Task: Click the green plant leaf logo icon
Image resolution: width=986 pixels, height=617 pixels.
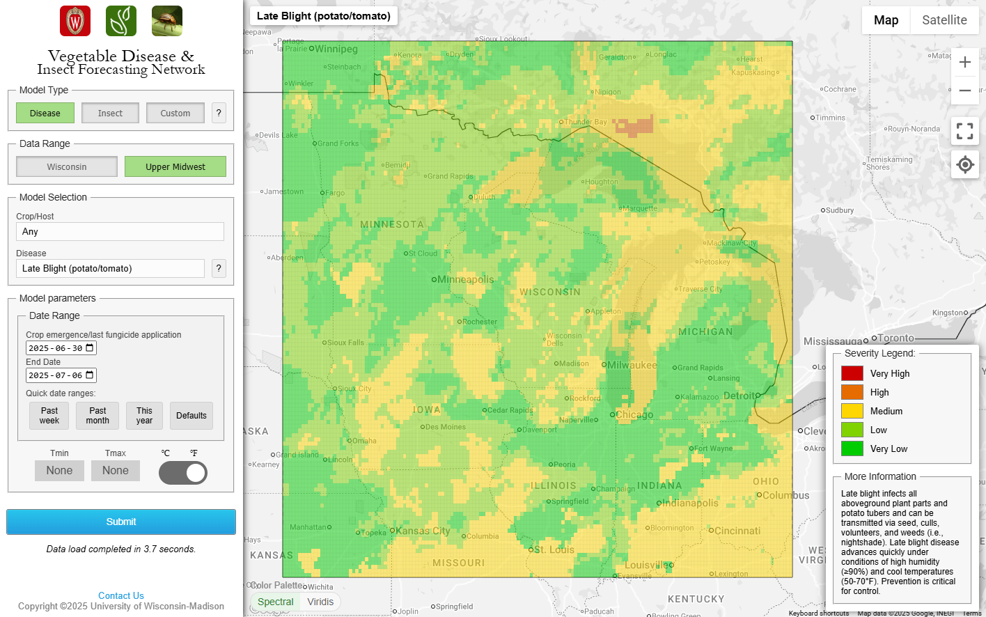Action: coord(121,21)
